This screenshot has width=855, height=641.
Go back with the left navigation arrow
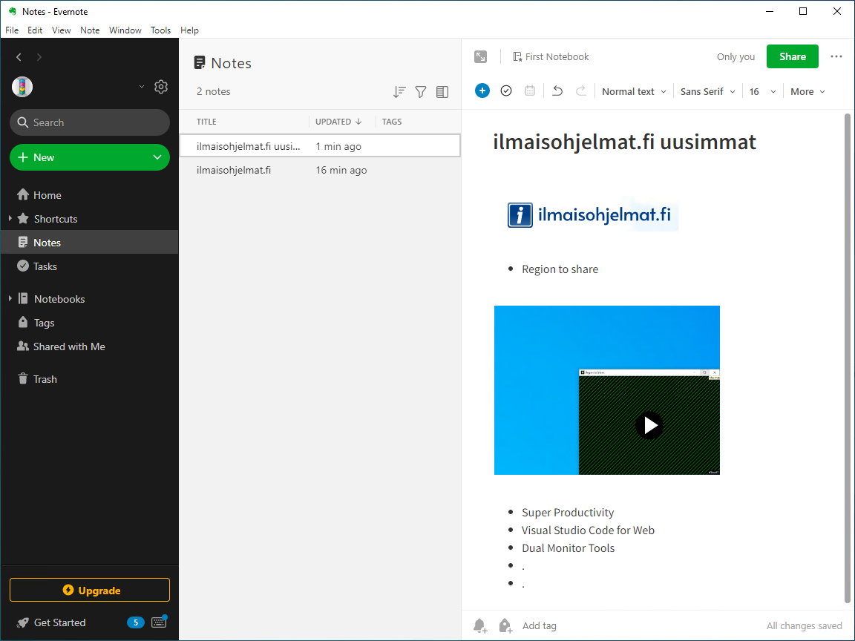(19, 56)
